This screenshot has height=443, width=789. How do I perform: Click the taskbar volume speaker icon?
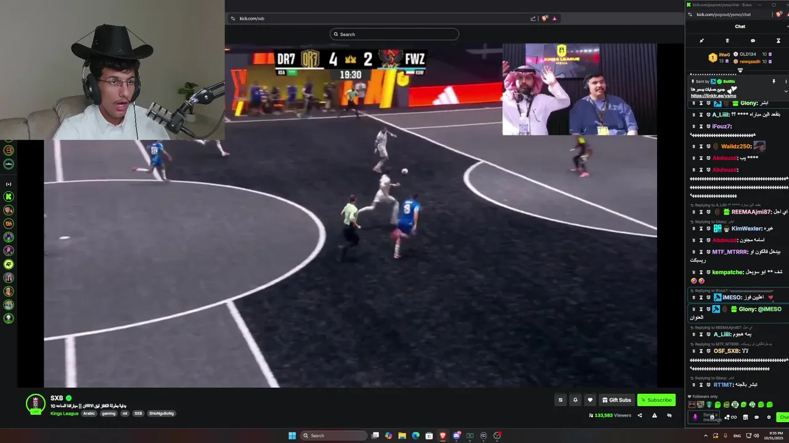(756, 436)
